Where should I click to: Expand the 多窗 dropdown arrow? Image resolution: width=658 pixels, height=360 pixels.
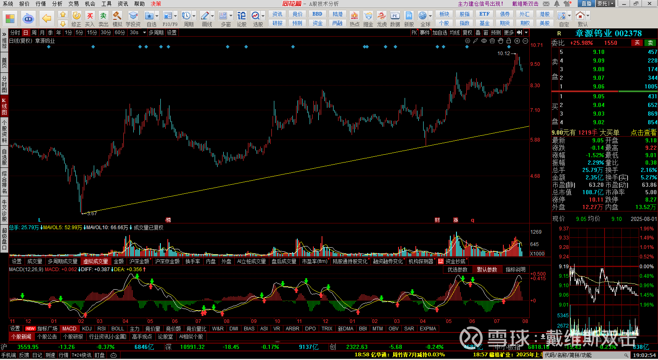(231, 16)
